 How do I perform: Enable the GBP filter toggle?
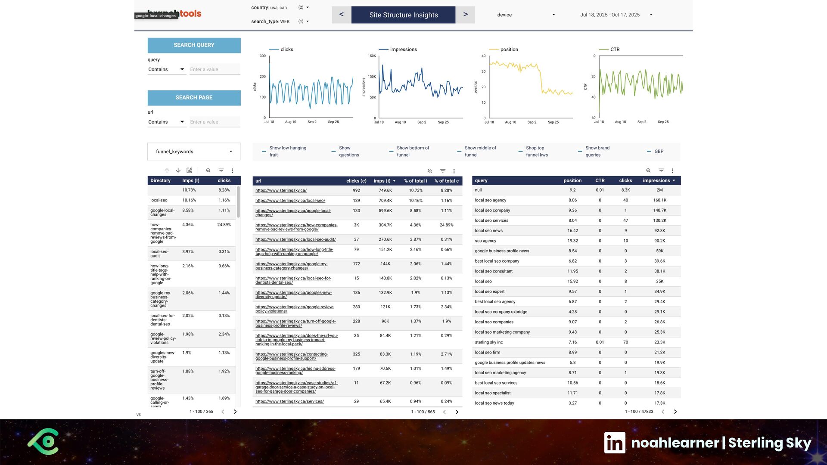pos(655,152)
